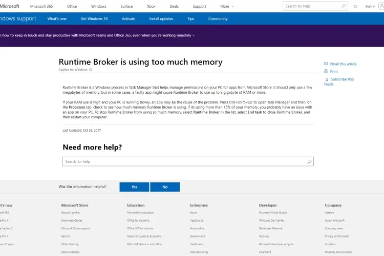Image resolution: width=384 pixels, height=256 pixels.
Task: Open Office for students link
Action: coord(138,220)
